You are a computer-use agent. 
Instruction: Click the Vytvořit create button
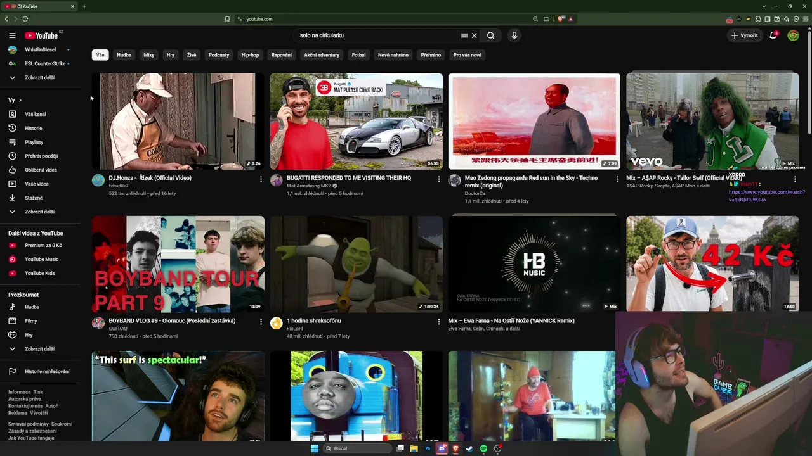click(744, 35)
